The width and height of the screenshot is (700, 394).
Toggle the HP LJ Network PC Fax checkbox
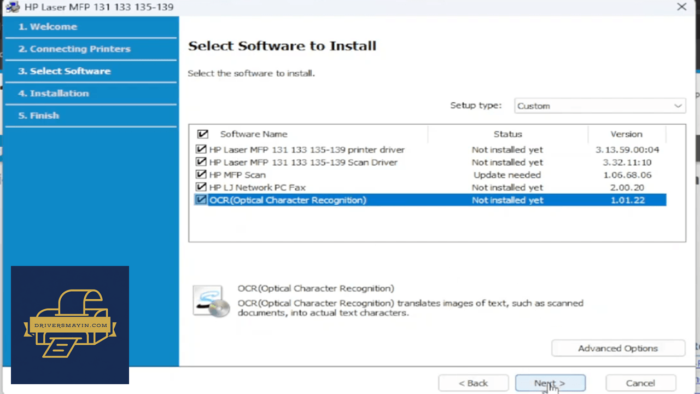201,187
